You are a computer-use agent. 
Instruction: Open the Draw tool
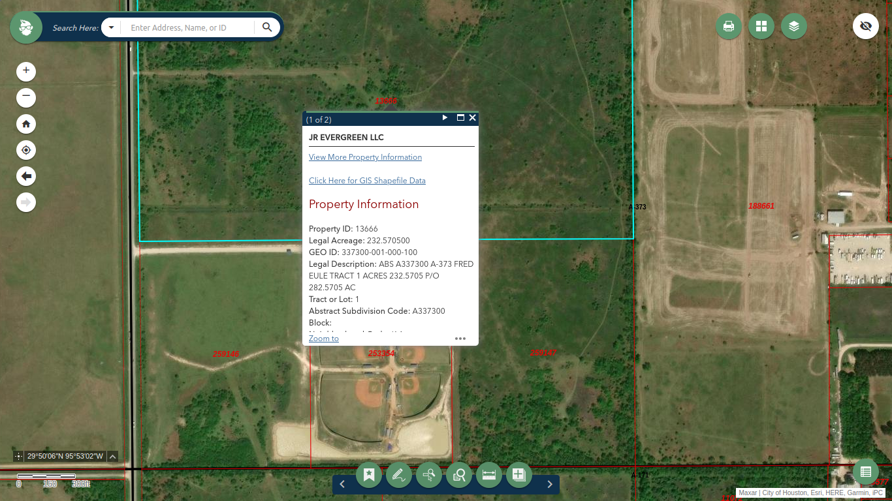[x=399, y=475]
